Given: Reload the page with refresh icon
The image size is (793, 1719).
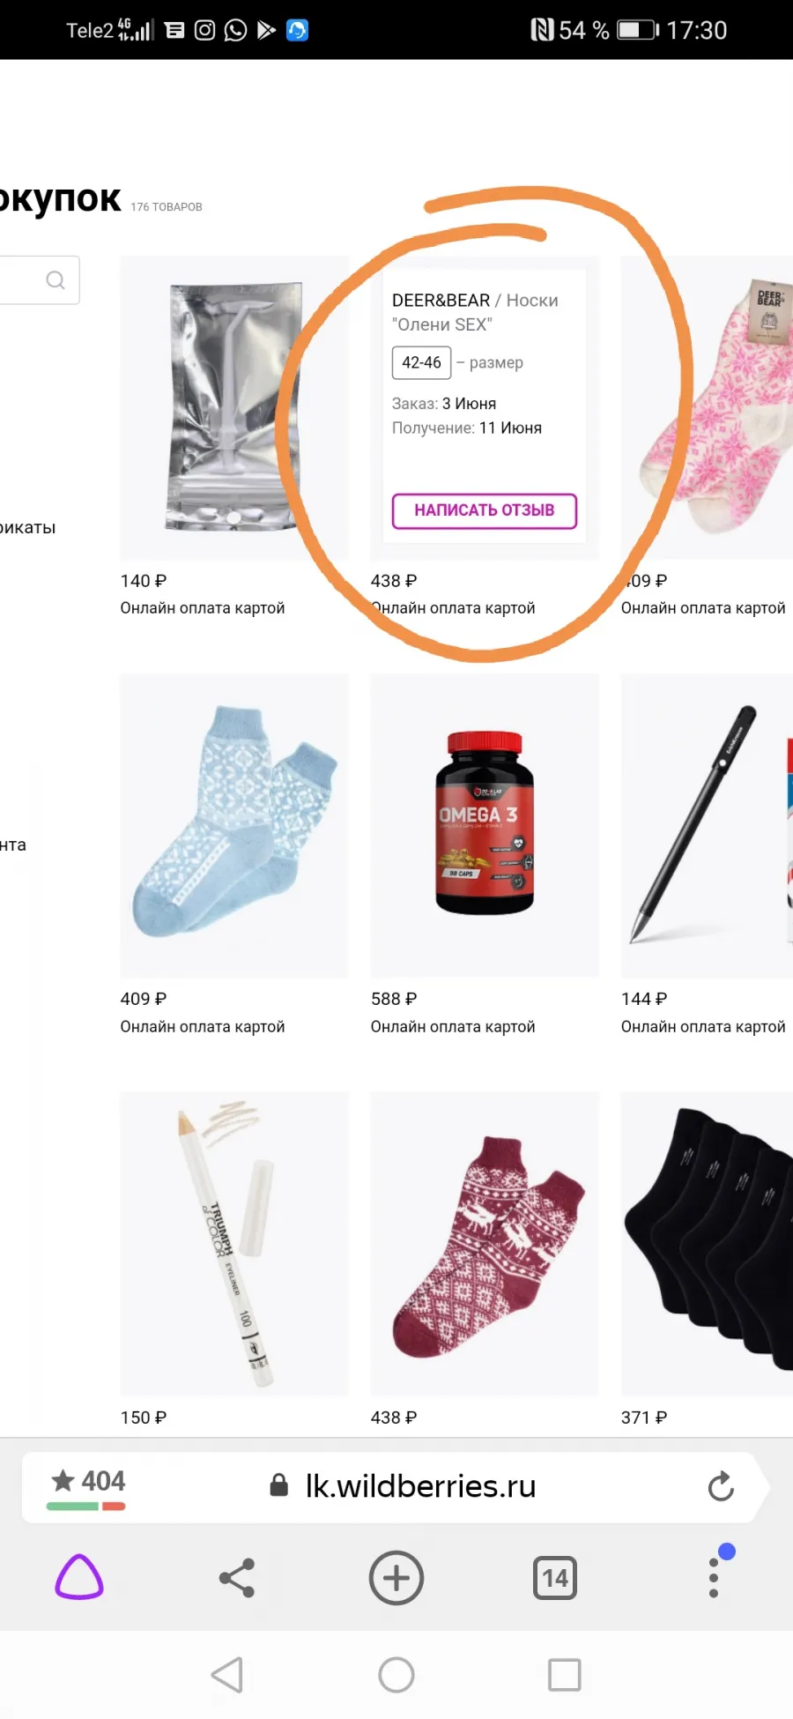Looking at the screenshot, I should coord(721,1486).
